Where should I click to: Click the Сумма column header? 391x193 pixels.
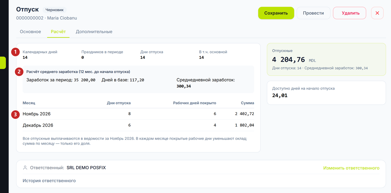[x=248, y=103]
